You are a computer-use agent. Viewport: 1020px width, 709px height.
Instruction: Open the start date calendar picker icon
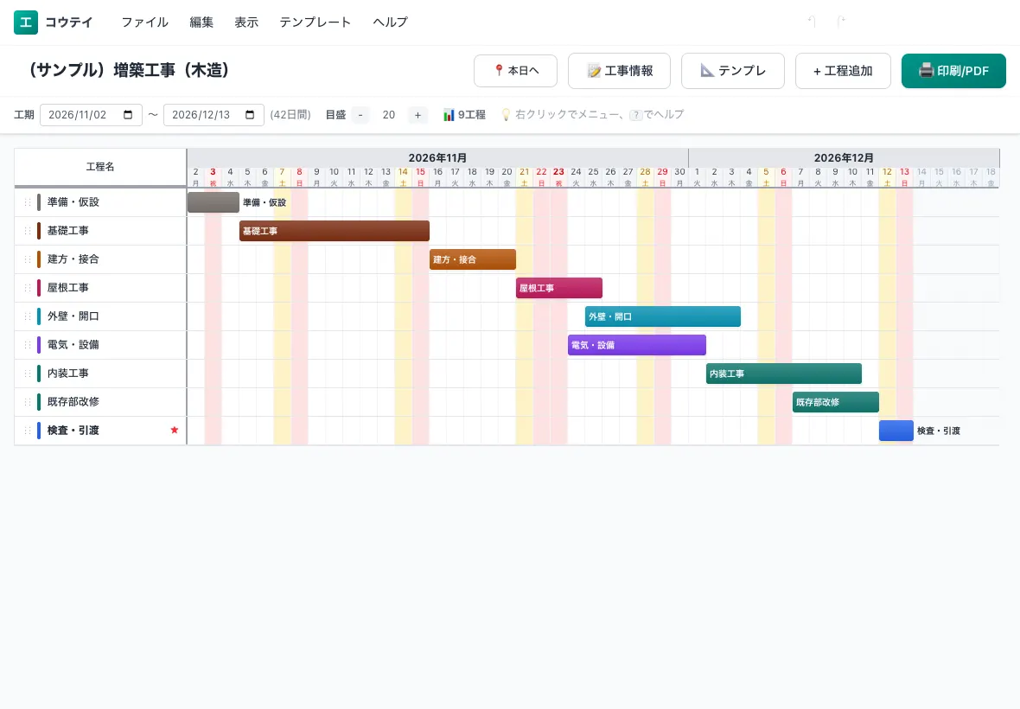click(128, 114)
